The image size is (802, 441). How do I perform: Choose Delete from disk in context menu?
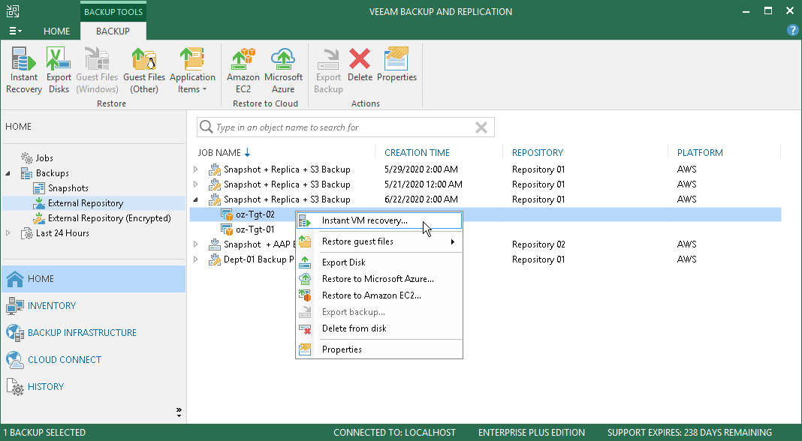[379, 328]
